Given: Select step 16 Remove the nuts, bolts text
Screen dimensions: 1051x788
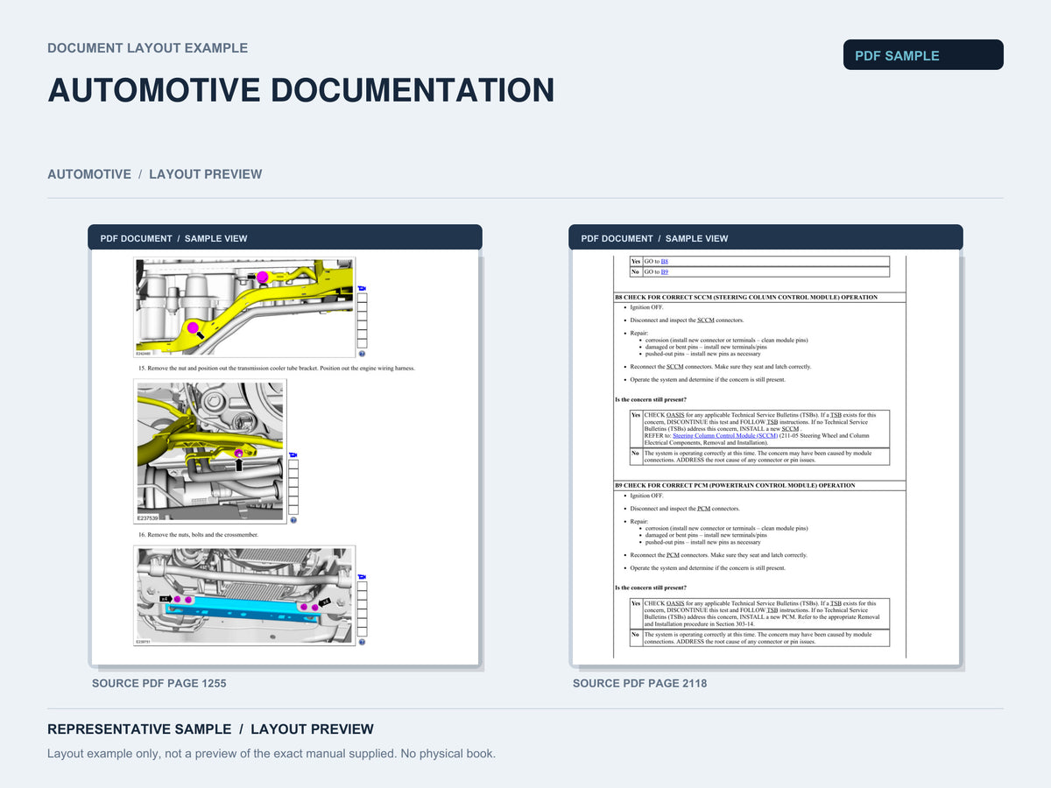Looking at the screenshot, I should pos(198,534).
